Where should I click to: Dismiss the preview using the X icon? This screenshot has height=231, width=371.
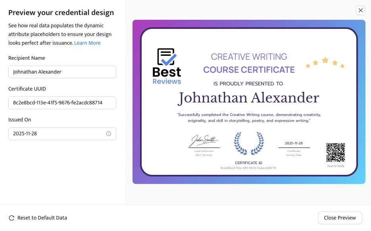pyautogui.click(x=360, y=10)
